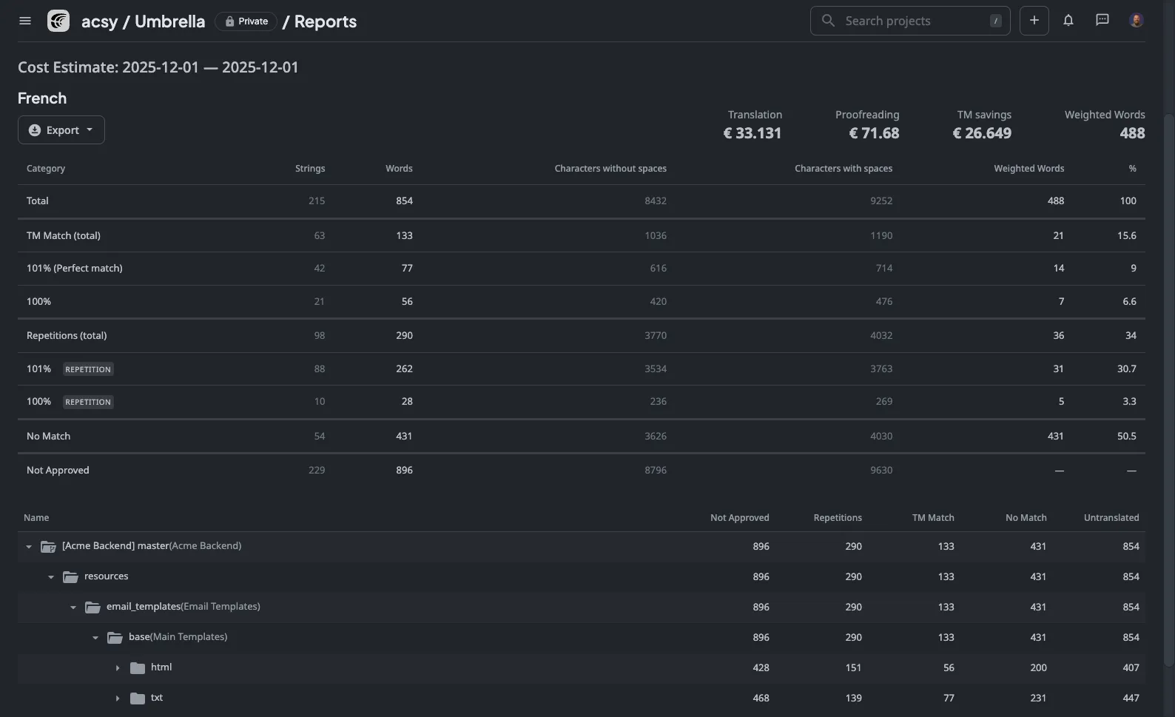Click the page vertical scrollbar
The height and width of the screenshot is (717, 1175).
coord(1169,370)
